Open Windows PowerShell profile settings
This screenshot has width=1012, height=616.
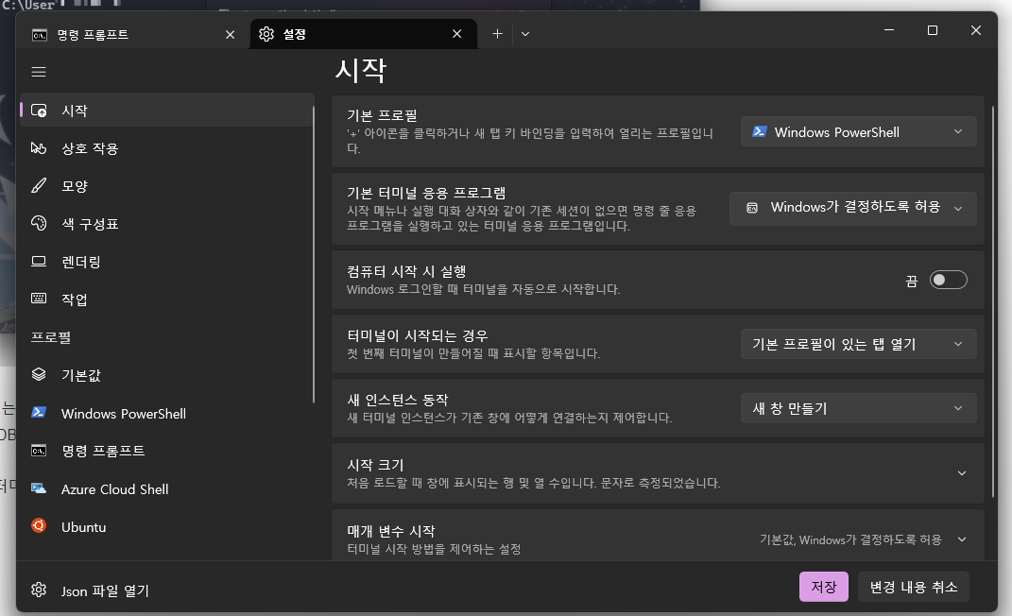(167, 413)
